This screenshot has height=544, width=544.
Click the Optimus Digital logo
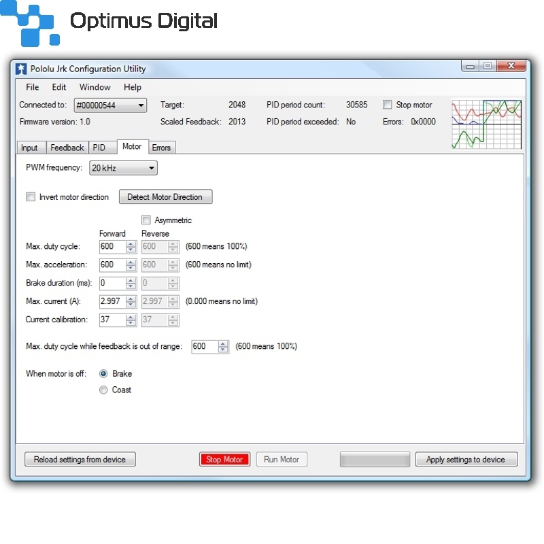pos(109,23)
